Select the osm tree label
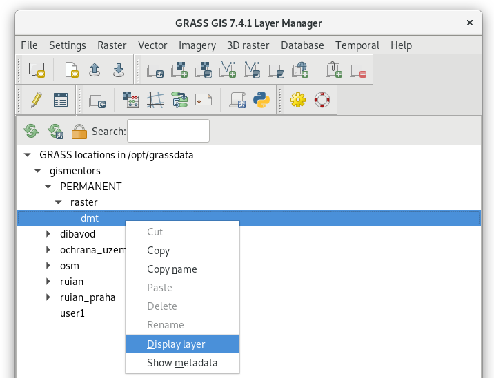This screenshot has width=494, height=378. tap(69, 266)
